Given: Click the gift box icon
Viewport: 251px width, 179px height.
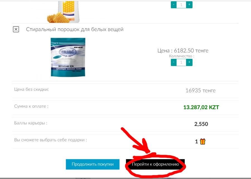Looking at the screenshot, I should tap(202, 141).
